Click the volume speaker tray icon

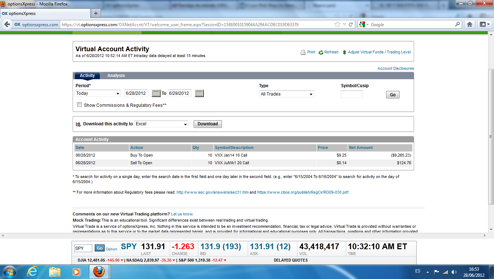point(454,272)
